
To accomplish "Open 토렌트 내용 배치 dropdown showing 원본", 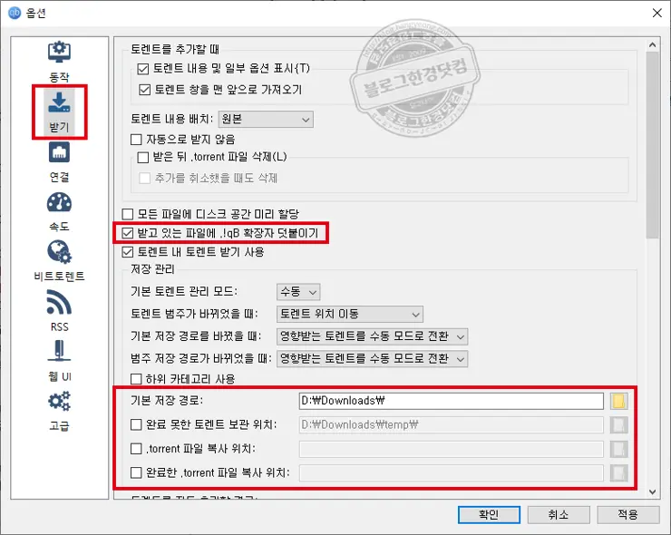I will pyautogui.click(x=266, y=120).
